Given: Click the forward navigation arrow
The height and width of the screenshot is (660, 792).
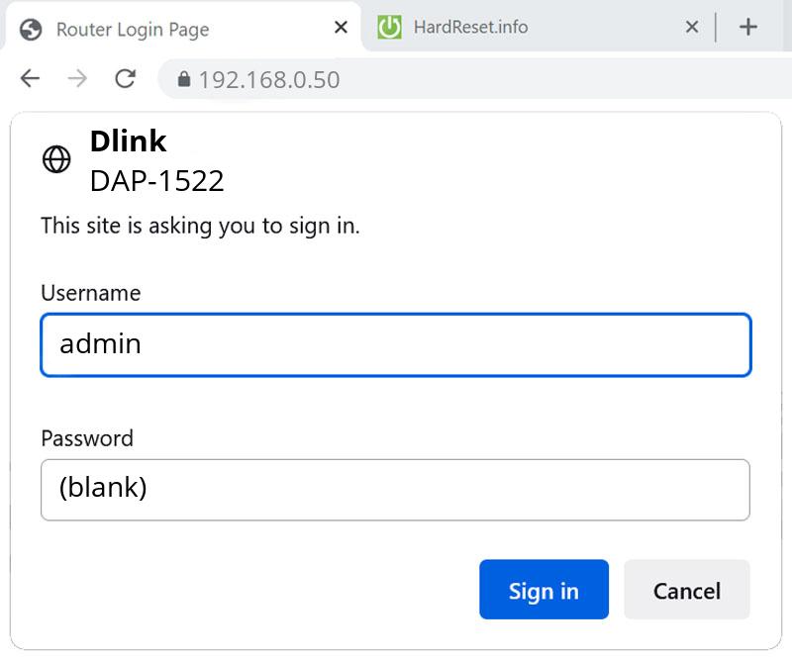Looking at the screenshot, I should coord(76,79).
